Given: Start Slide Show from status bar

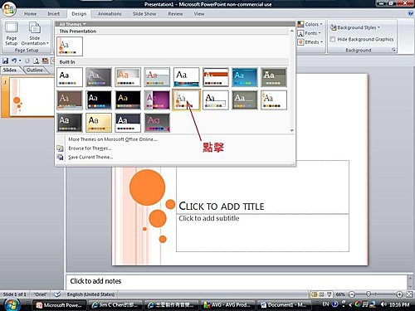Looking at the screenshot, I should click(x=329, y=294).
